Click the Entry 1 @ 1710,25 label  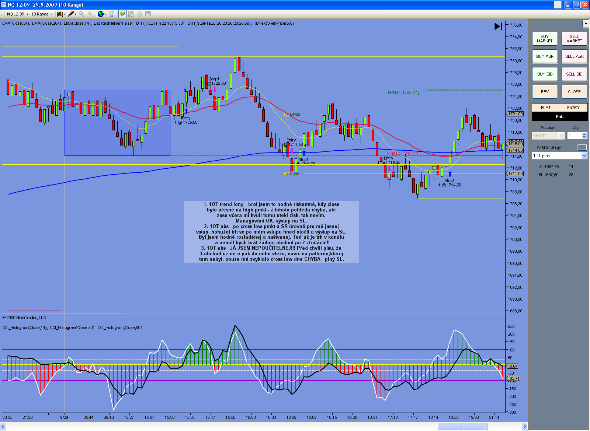point(389,160)
